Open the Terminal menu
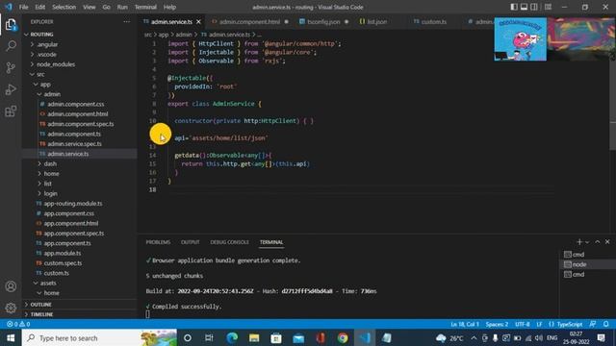This screenshot has height=346, width=616. [x=145, y=7]
